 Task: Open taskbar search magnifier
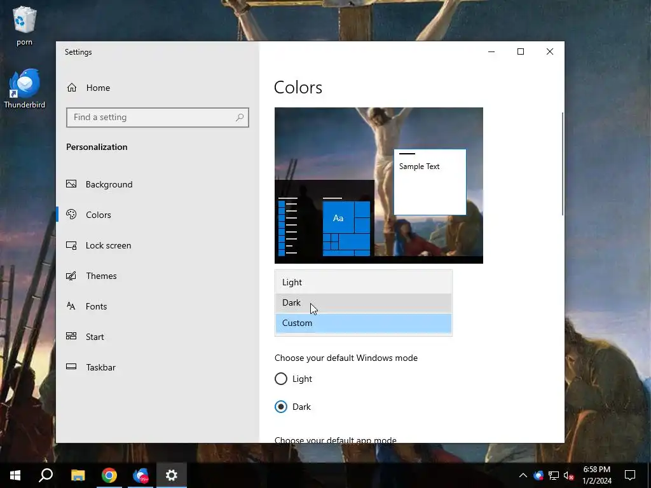(46, 475)
